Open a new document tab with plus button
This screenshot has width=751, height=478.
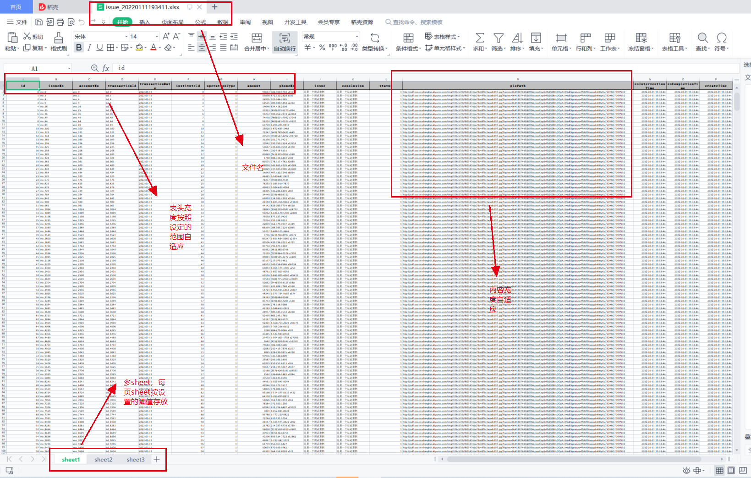[x=214, y=7]
